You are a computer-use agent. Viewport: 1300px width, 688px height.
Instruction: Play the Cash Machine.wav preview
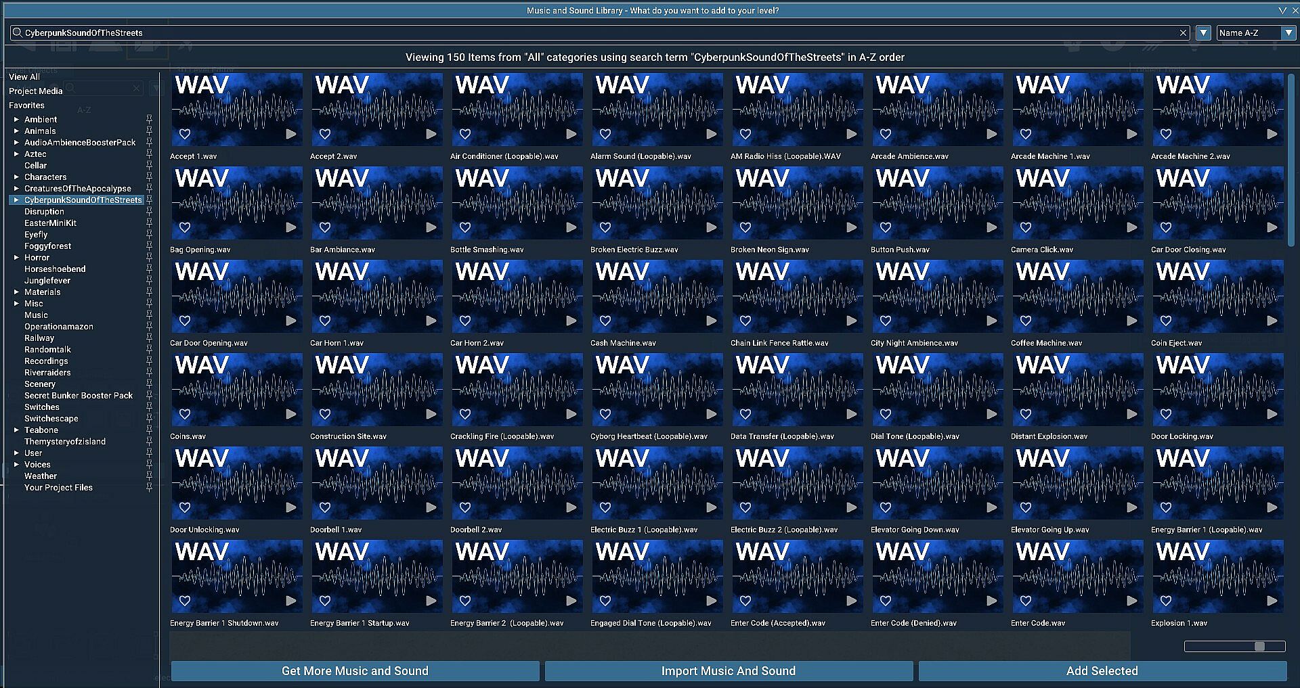[x=712, y=321]
